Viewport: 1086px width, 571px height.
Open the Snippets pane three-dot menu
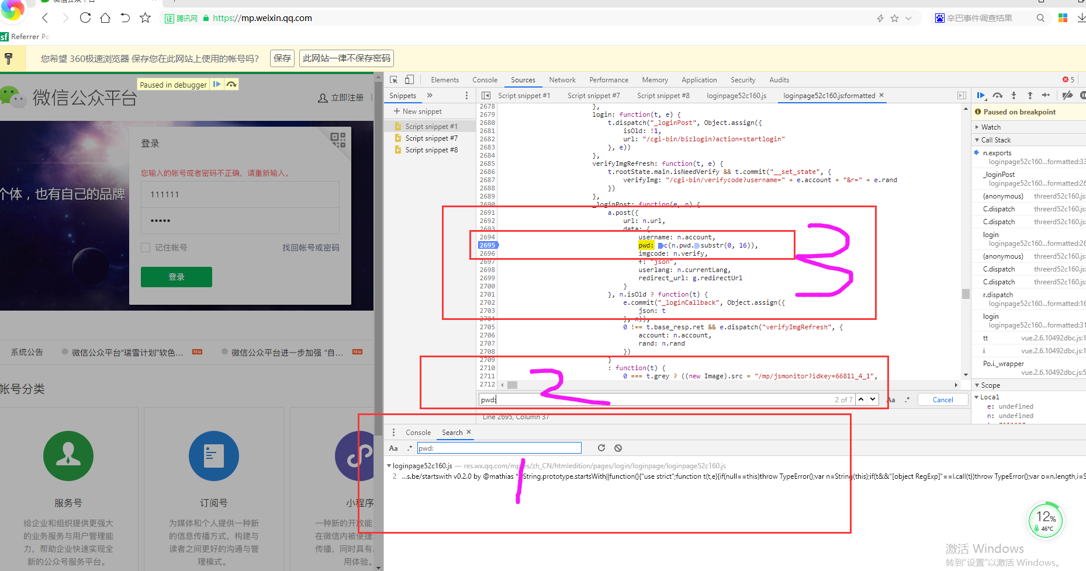pyautogui.click(x=466, y=96)
